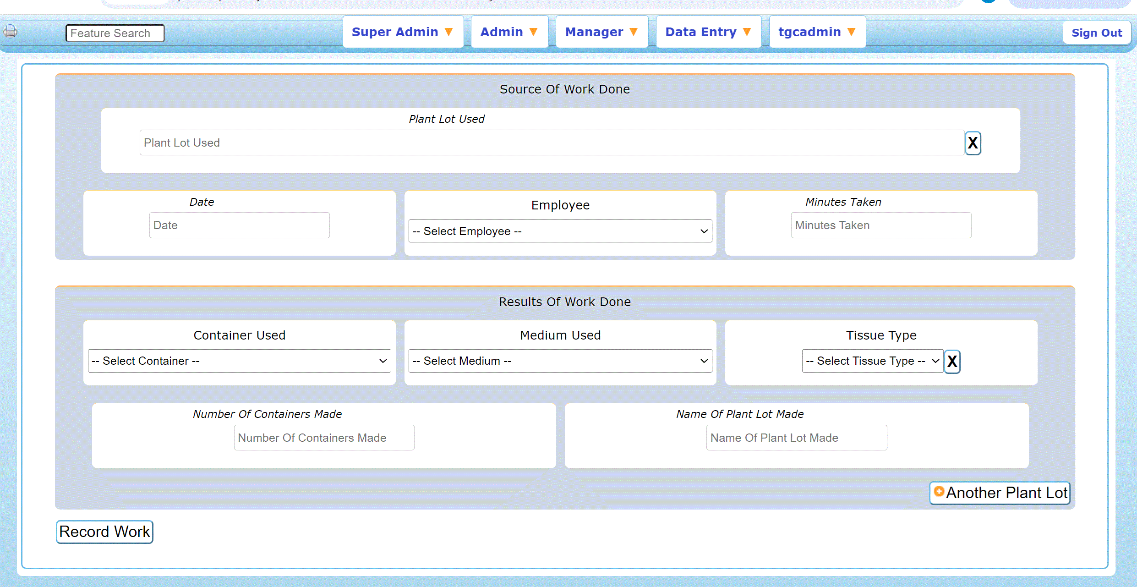Click into Minutes Taken field
Image resolution: width=1137 pixels, height=587 pixels.
(880, 225)
